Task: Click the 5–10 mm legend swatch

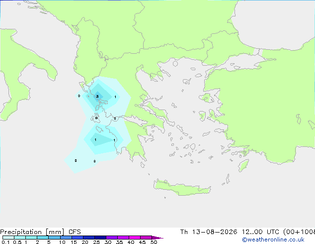Action: click(54, 238)
